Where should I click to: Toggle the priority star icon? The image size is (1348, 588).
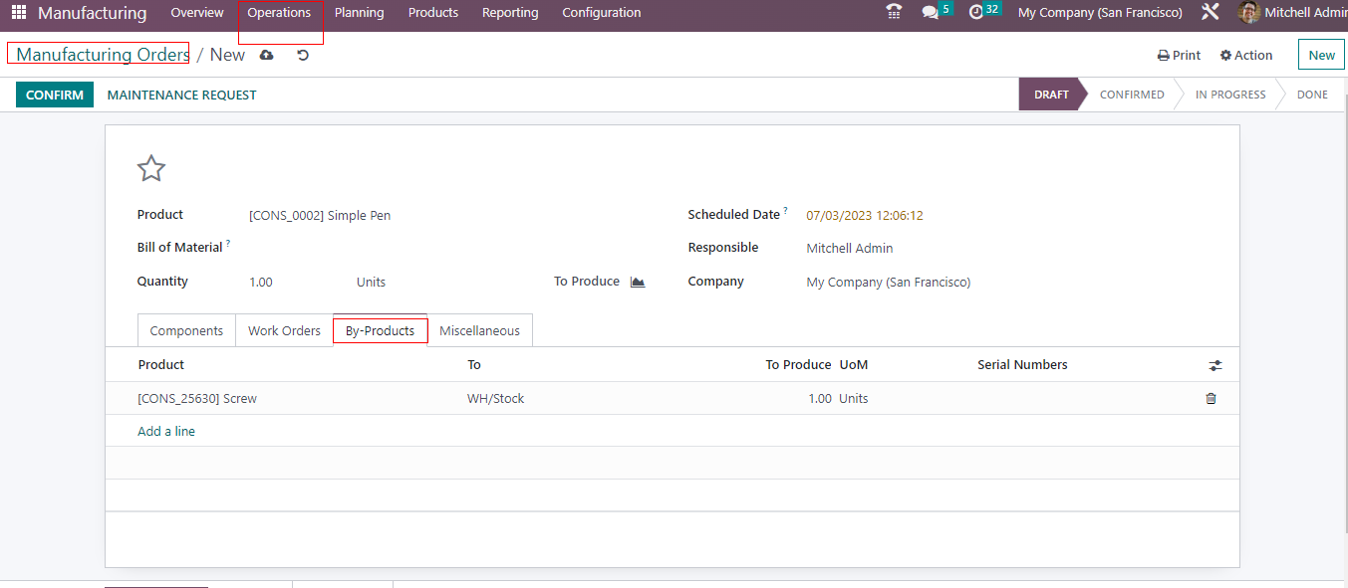[150, 168]
